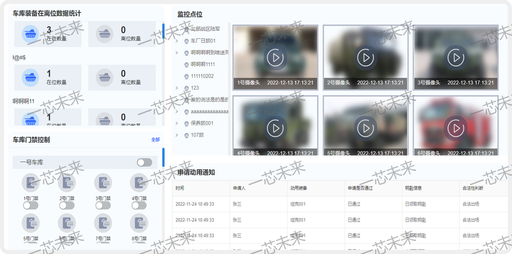Click the camera icon next to 111110202
Viewport: 512px width, 254px height.
tap(187, 76)
